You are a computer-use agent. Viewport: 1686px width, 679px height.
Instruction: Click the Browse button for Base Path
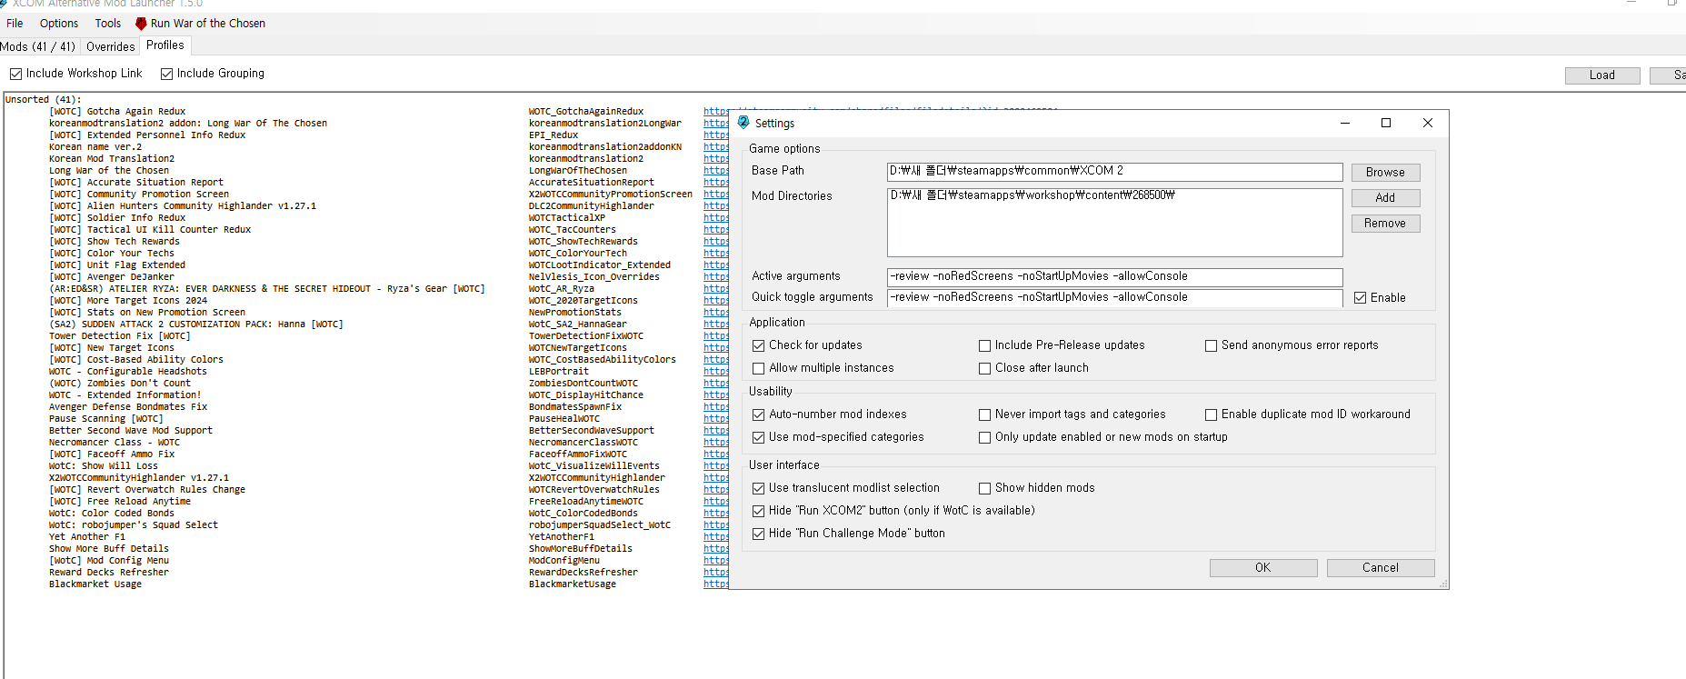pyautogui.click(x=1385, y=172)
